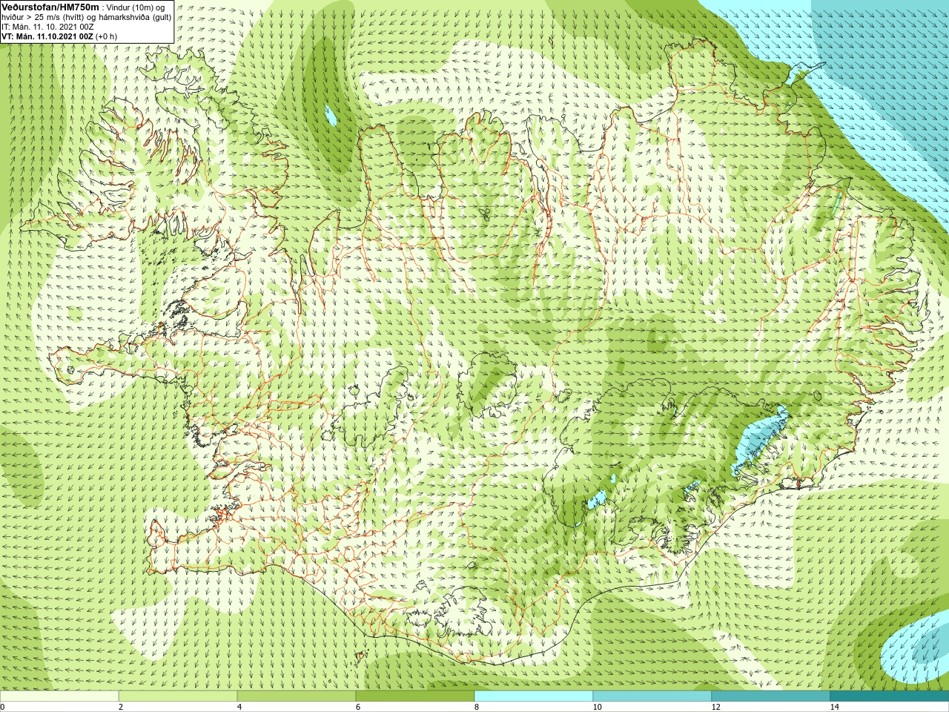Choose the dark green 6–8 m/s legend swatch
Viewport: 949px width, 712px height.
coord(415,696)
